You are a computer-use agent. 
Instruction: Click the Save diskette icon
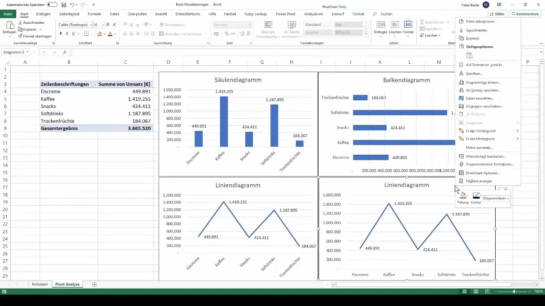(x=64, y=4)
